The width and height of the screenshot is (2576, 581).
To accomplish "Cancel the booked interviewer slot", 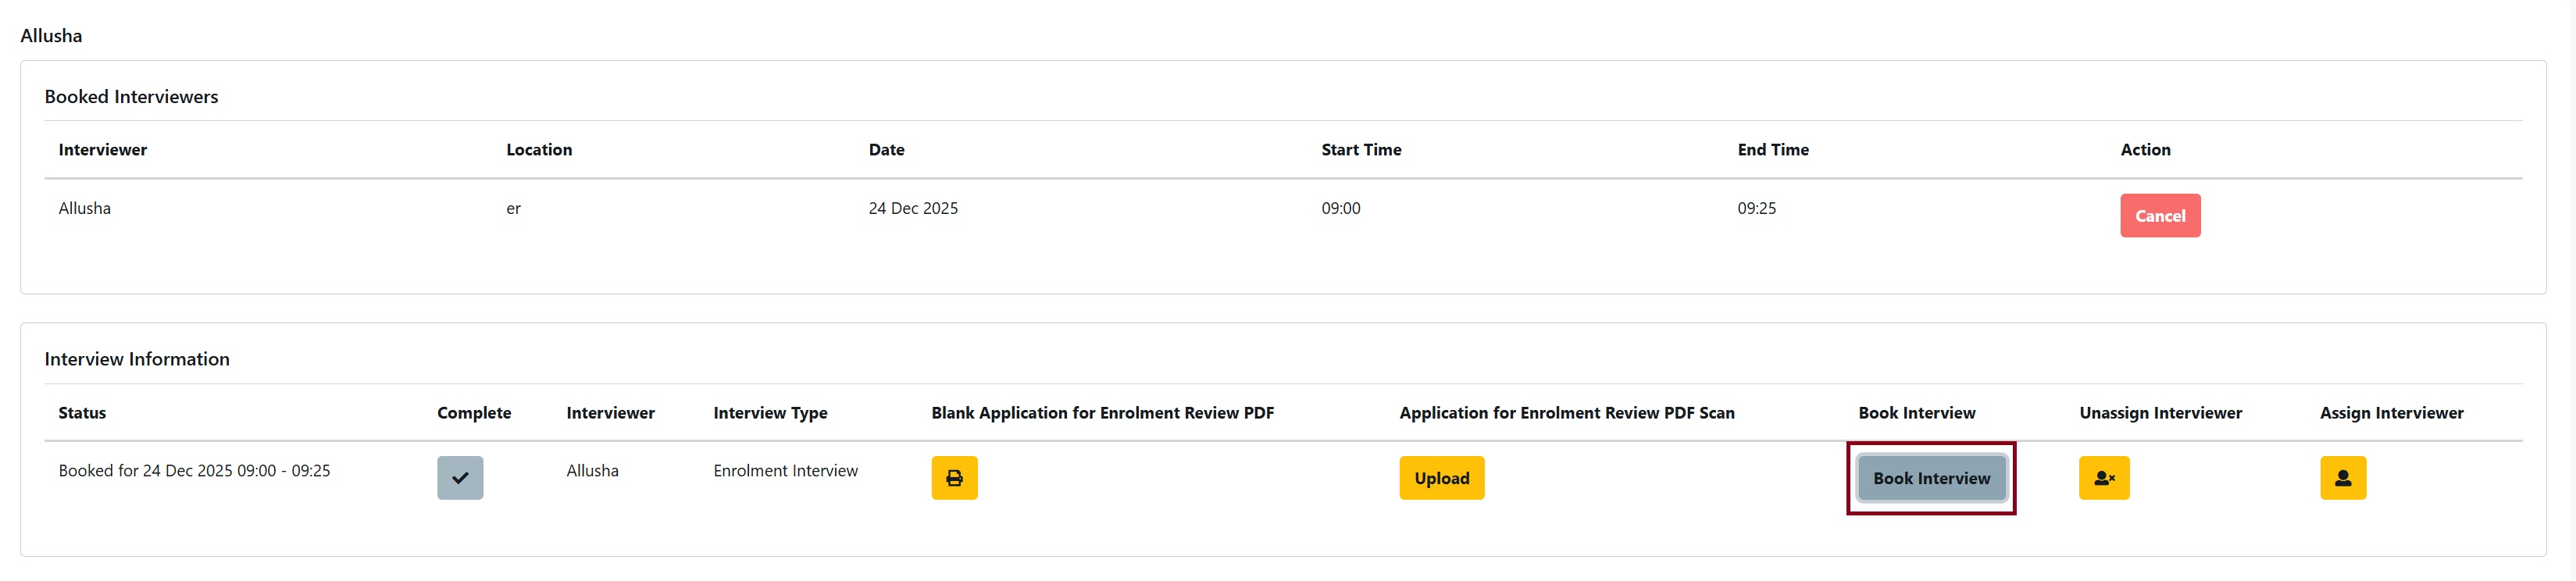I will pyautogui.click(x=2159, y=216).
